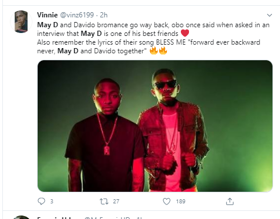Open the @vinz6199 handle link

click(x=77, y=15)
